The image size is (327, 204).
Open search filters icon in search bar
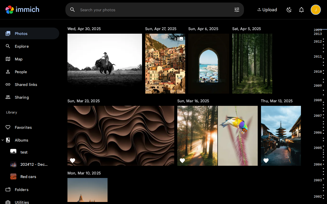(x=236, y=9)
